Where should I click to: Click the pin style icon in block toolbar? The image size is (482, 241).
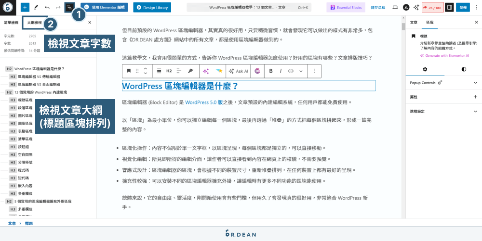coord(190,71)
